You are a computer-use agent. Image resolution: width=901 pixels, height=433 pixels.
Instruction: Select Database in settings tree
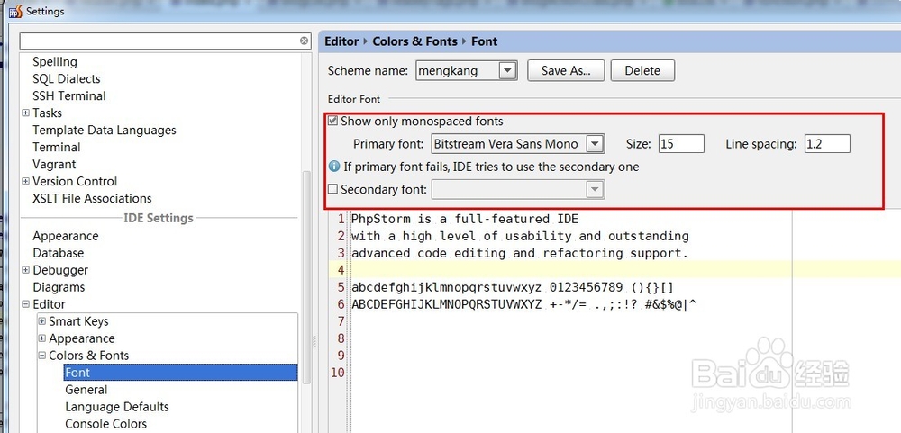click(x=58, y=253)
